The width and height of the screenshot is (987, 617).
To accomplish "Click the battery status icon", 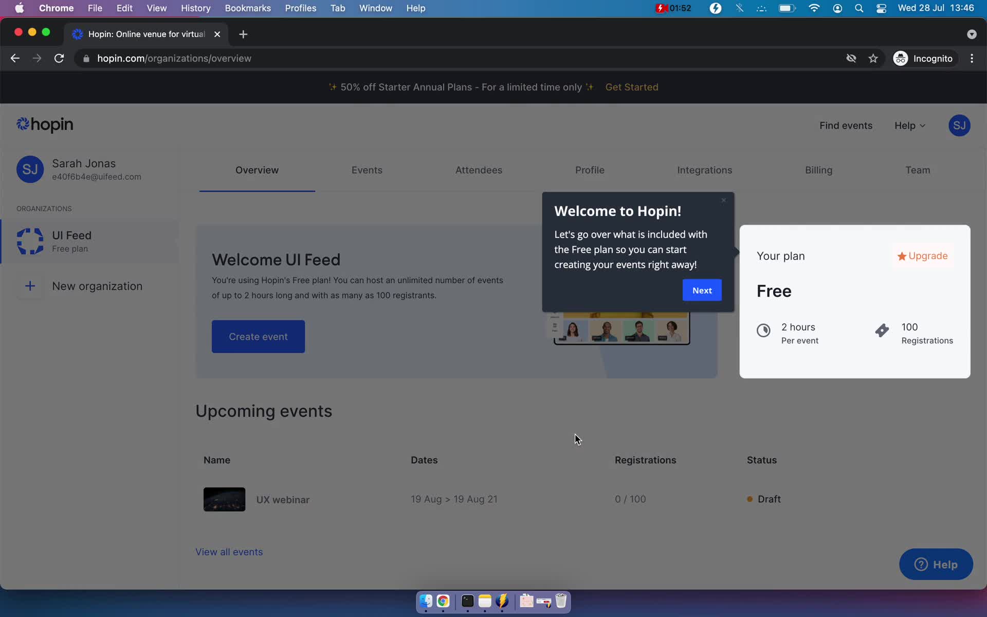I will pos(787,8).
